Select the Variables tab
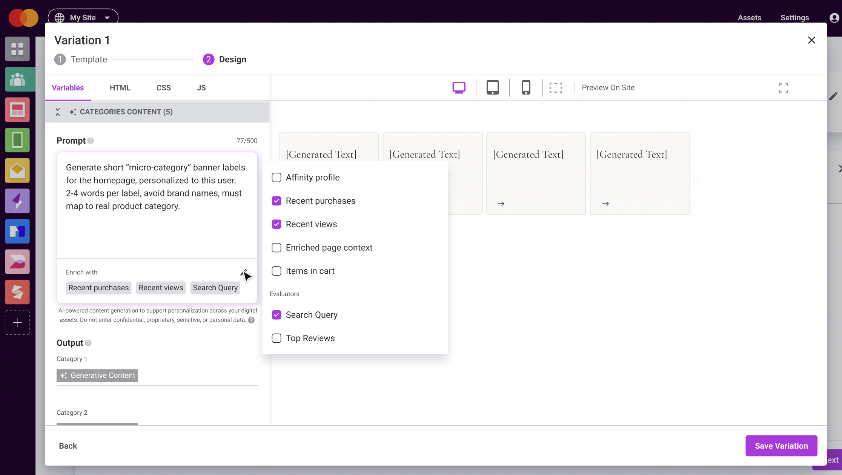The width and height of the screenshot is (842, 475). pyautogui.click(x=68, y=88)
